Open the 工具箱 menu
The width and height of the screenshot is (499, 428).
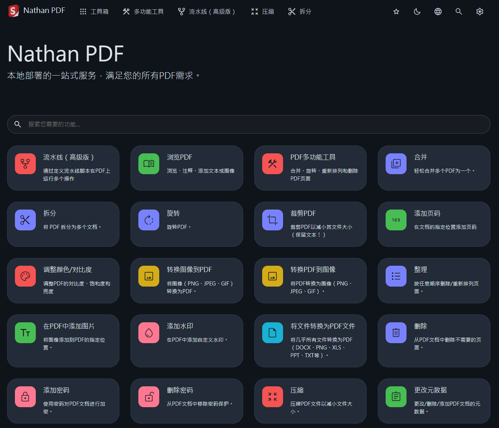pyautogui.click(x=94, y=12)
